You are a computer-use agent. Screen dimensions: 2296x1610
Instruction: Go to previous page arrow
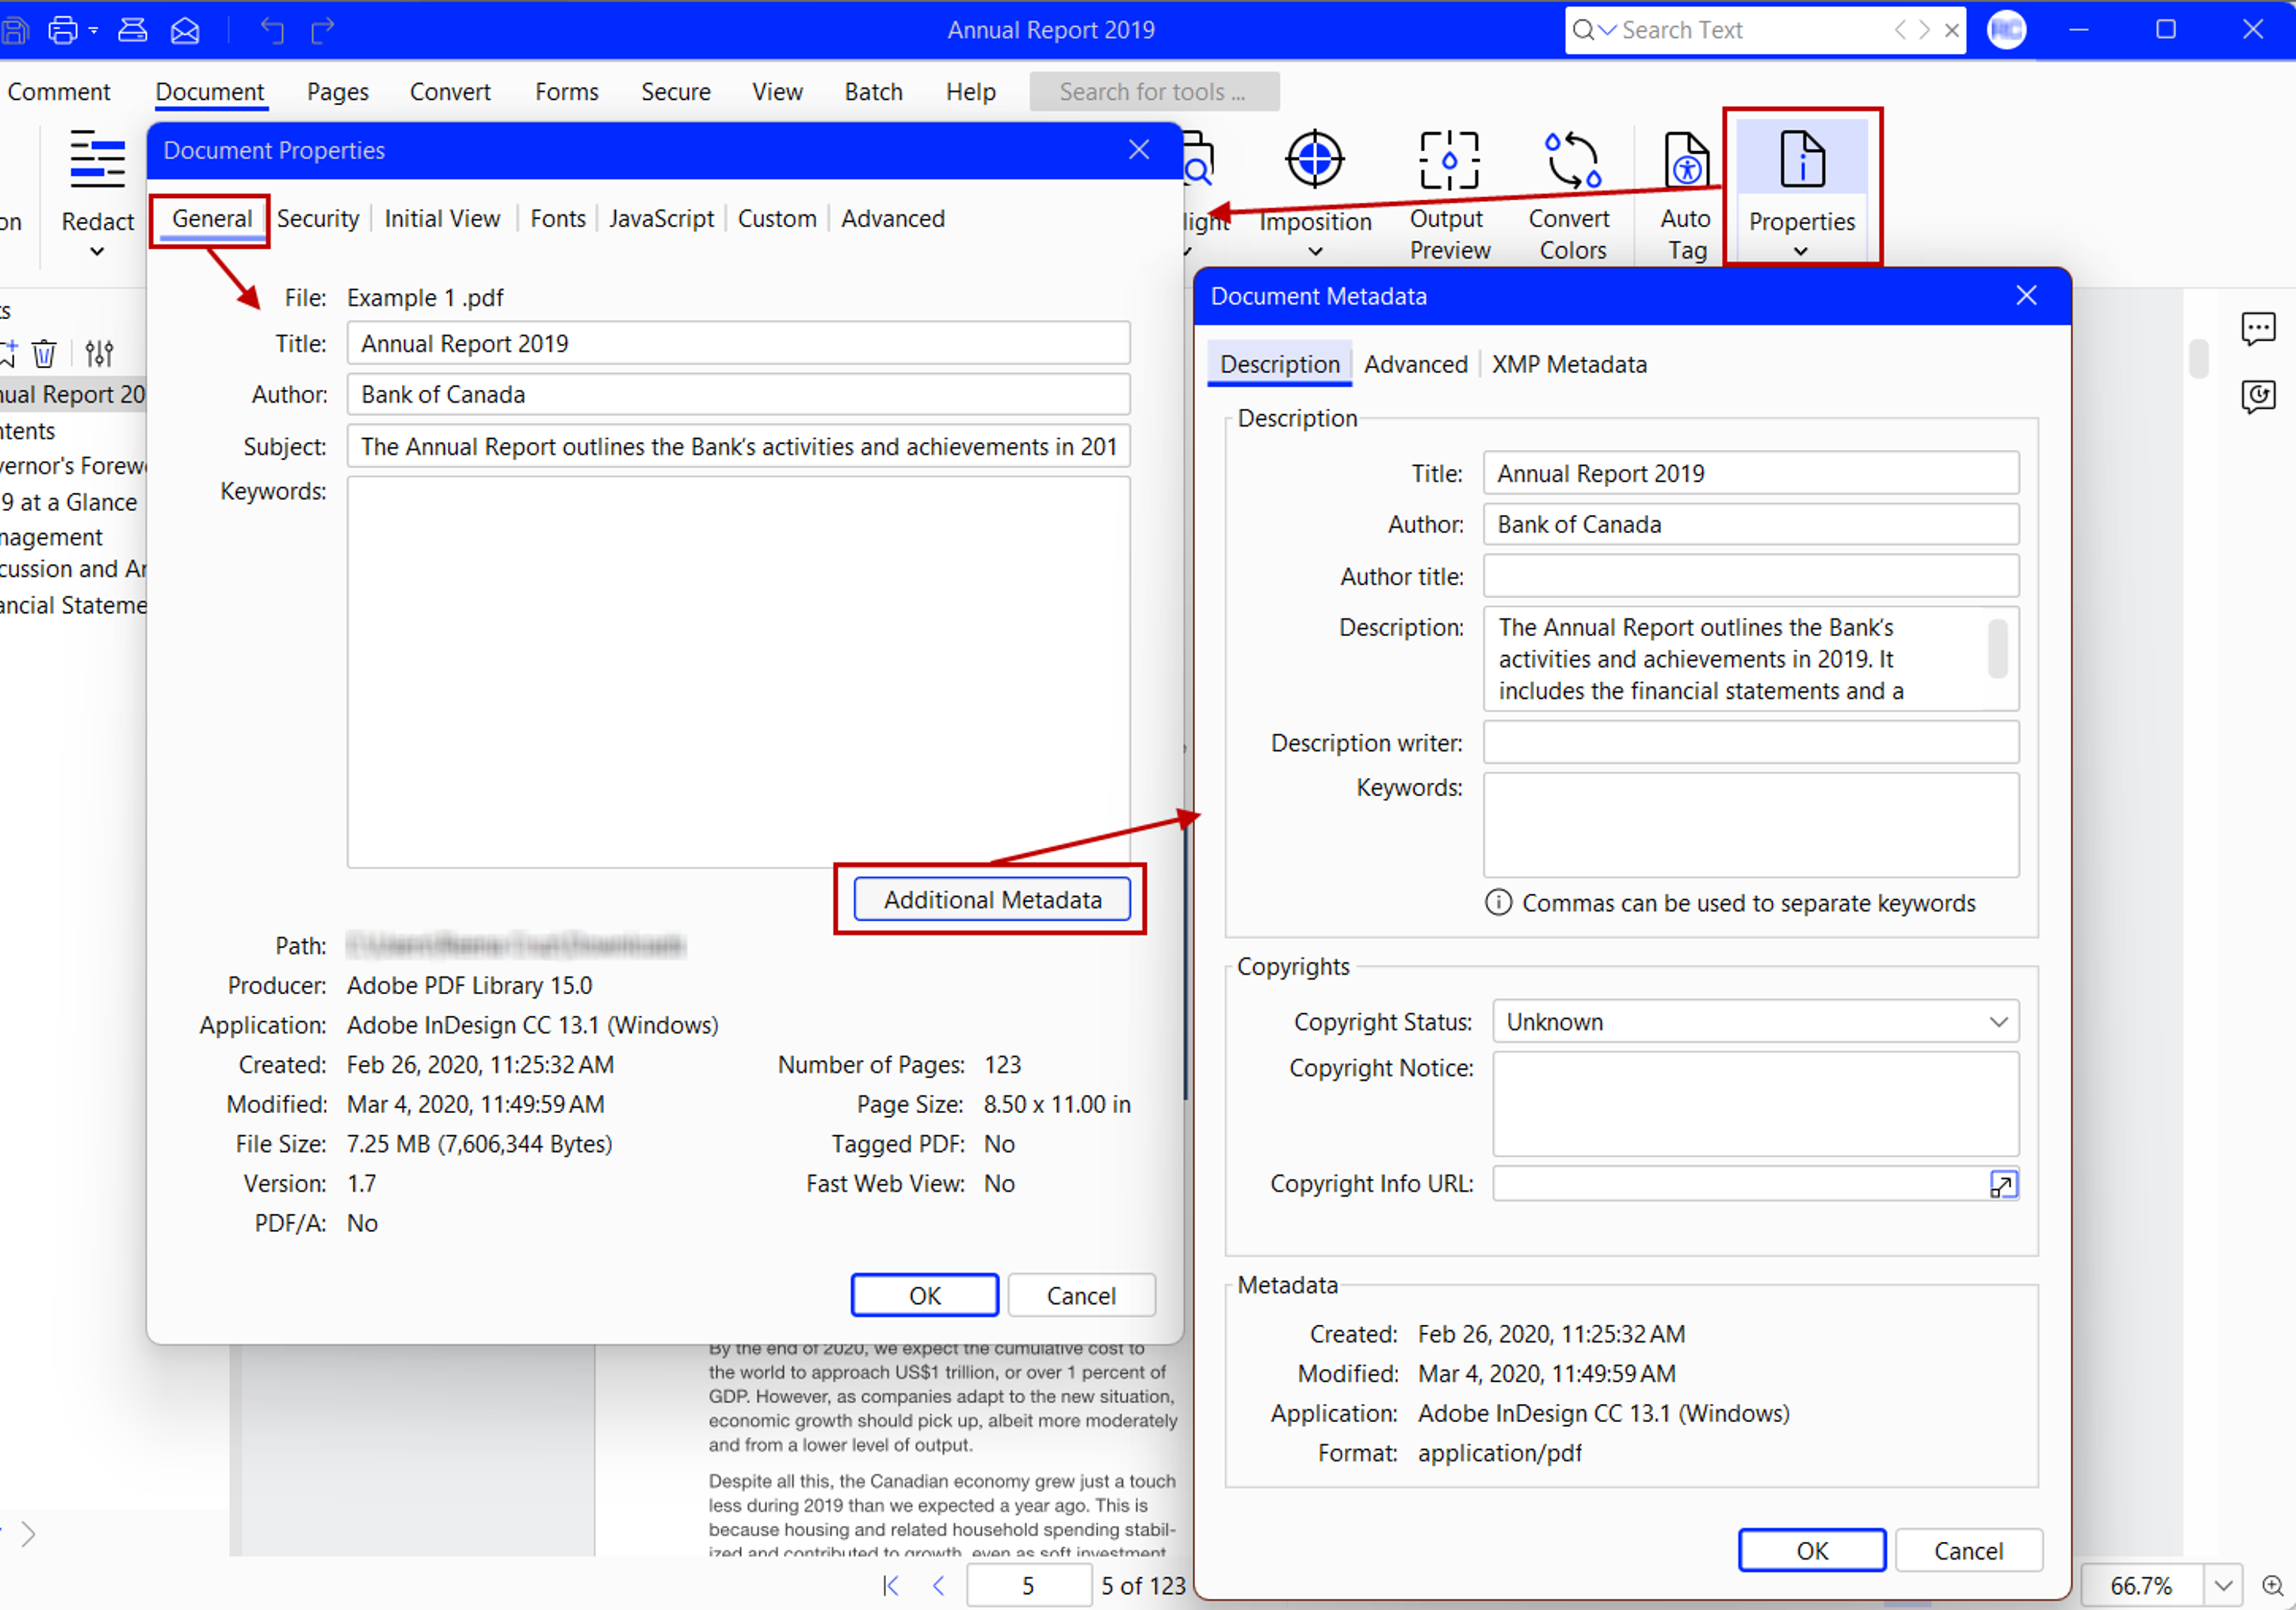938,1585
